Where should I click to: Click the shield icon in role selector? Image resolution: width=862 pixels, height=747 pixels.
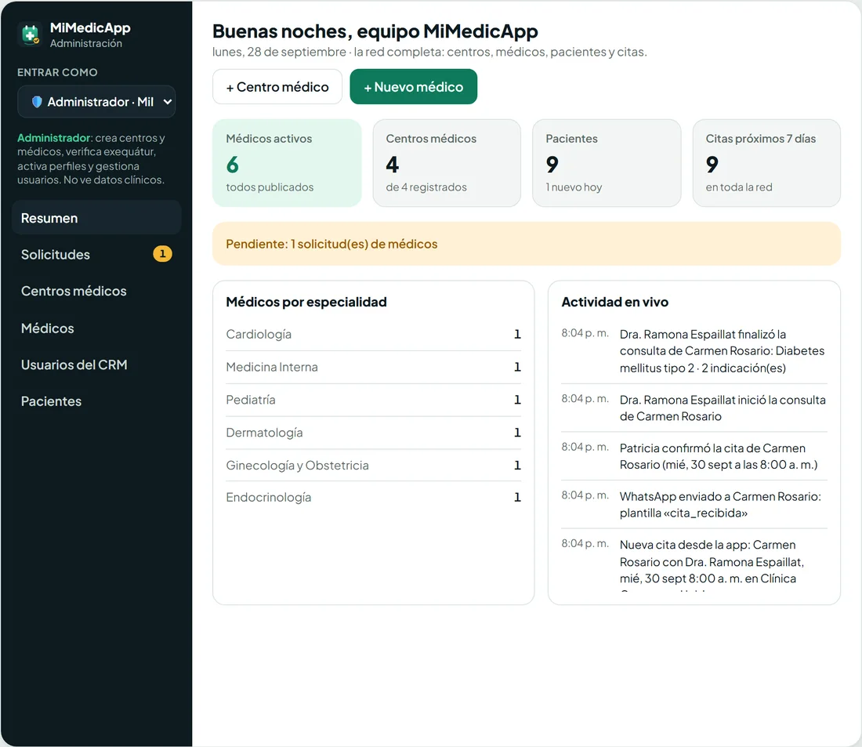point(37,102)
